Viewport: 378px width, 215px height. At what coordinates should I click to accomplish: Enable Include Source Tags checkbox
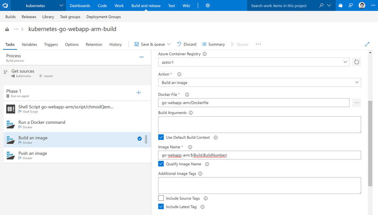pyautogui.click(x=161, y=198)
